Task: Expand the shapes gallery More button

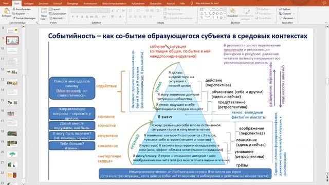Action: pyautogui.click(x=225, y=18)
